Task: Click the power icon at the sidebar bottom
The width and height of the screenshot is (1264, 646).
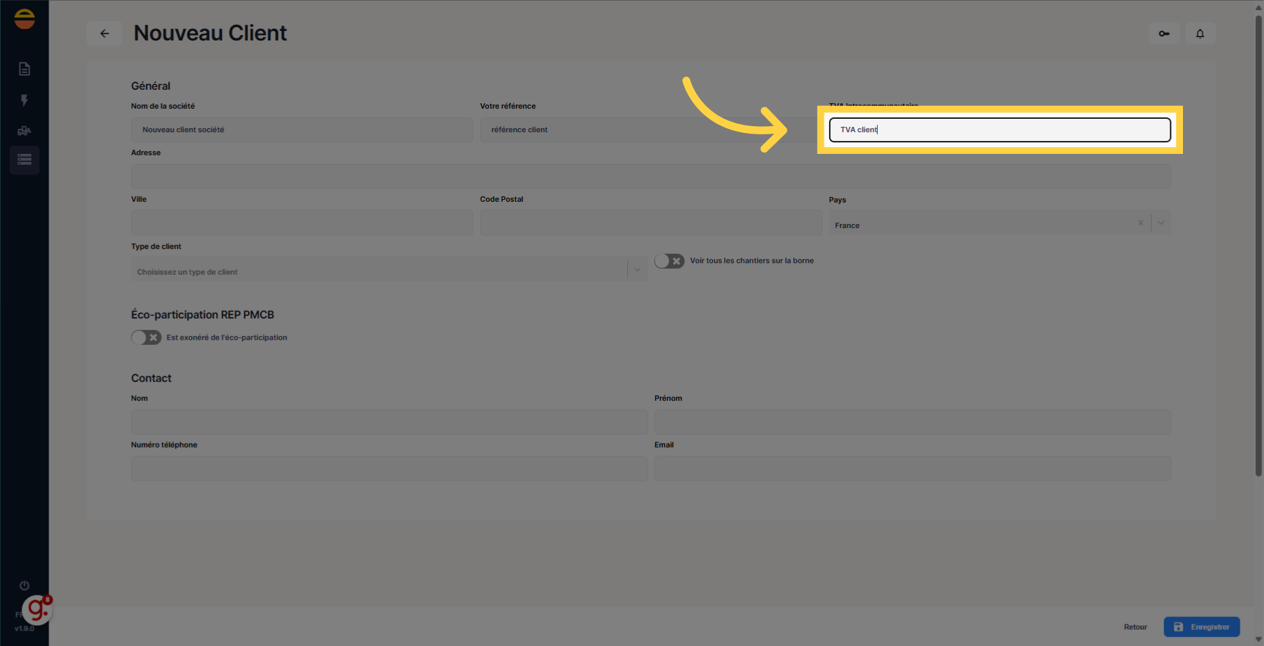Action: 24,585
